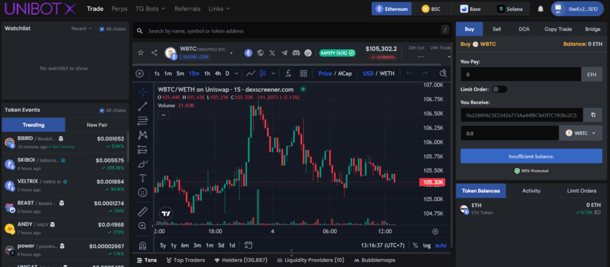Click the SAFETY (6/6) badge
This screenshot has width=610, height=267.
coord(337,53)
